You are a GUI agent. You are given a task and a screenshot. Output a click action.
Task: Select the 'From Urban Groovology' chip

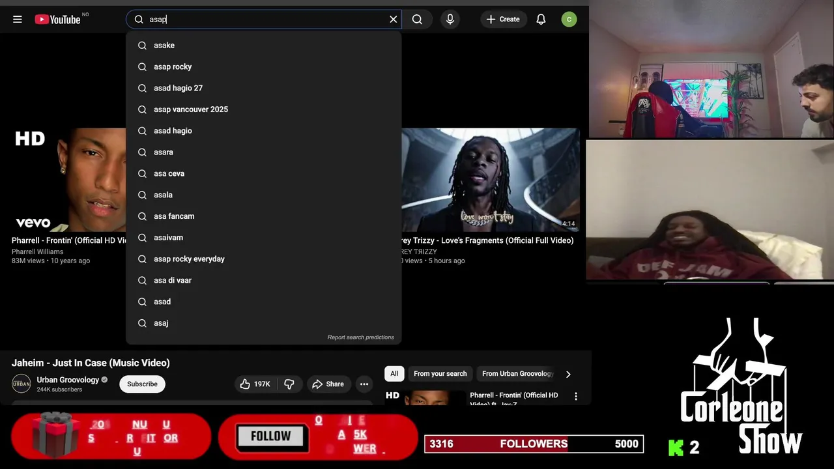[x=517, y=374]
